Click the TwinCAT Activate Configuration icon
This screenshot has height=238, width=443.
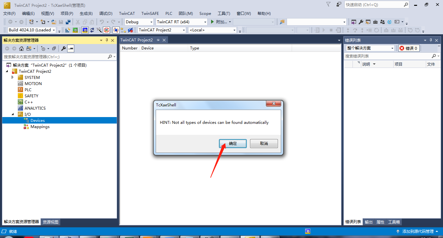click(68, 30)
